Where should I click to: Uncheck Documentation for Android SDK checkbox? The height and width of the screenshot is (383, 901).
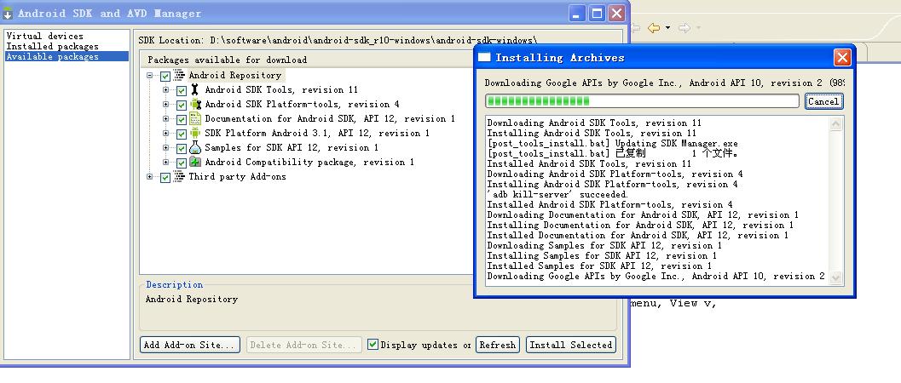click(x=182, y=119)
